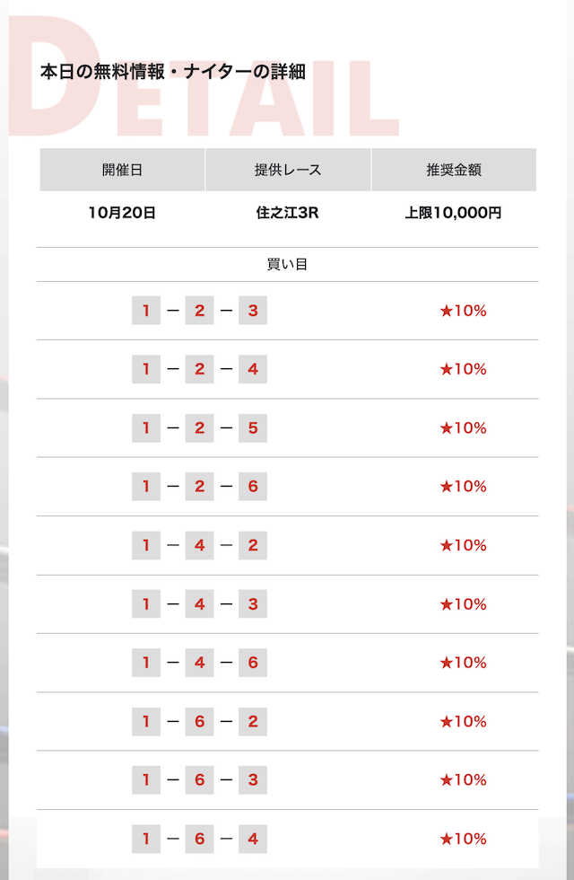Image resolution: width=574 pixels, height=880 pixels.
Task: Click number 3 in the 1-2-3 row
Action: pyautogui.click(x=253, y=311)
